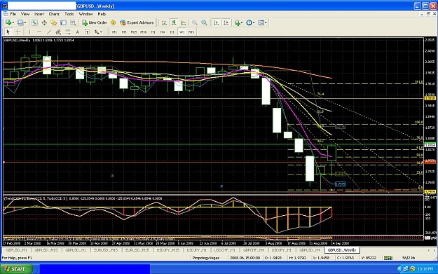Switch to the USDCHF.,H1 chart tab
This screenshot has height=274, width=438.
click(x=224, y=250)
